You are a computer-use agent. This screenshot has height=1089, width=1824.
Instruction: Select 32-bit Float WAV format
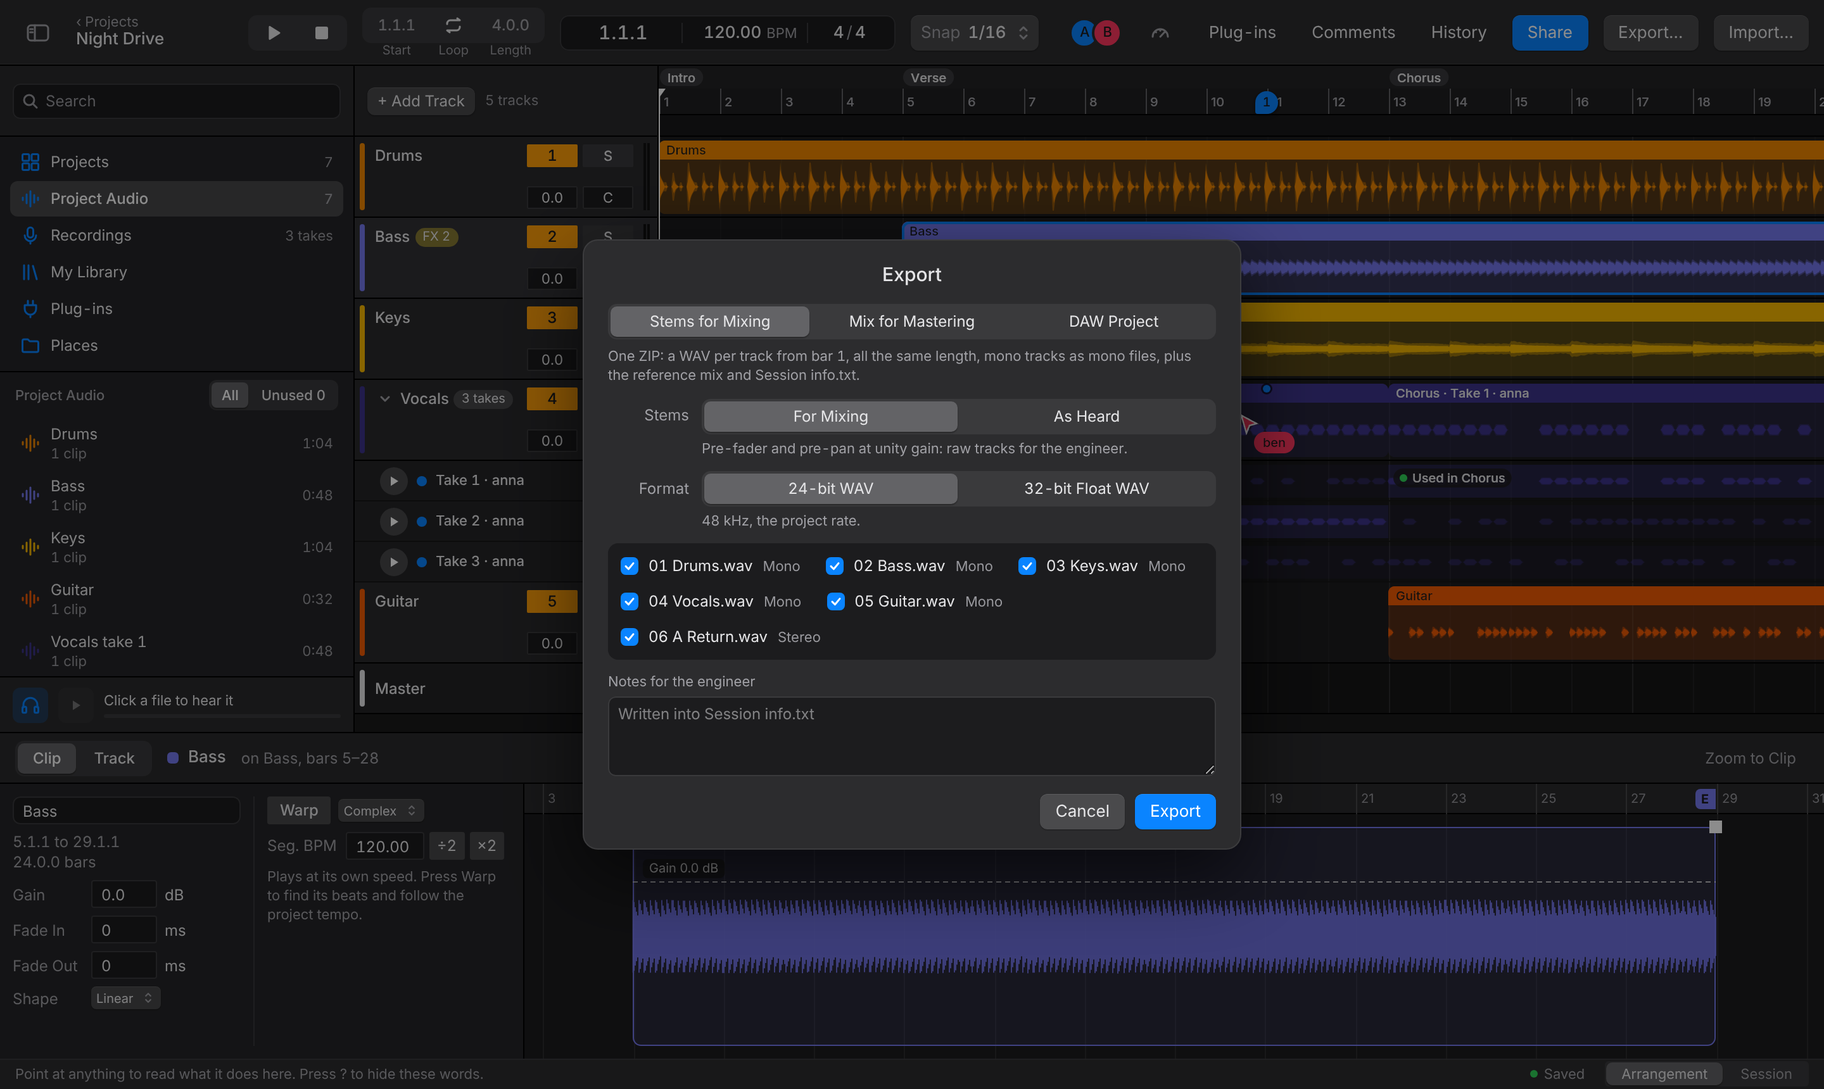[1086, 488]
